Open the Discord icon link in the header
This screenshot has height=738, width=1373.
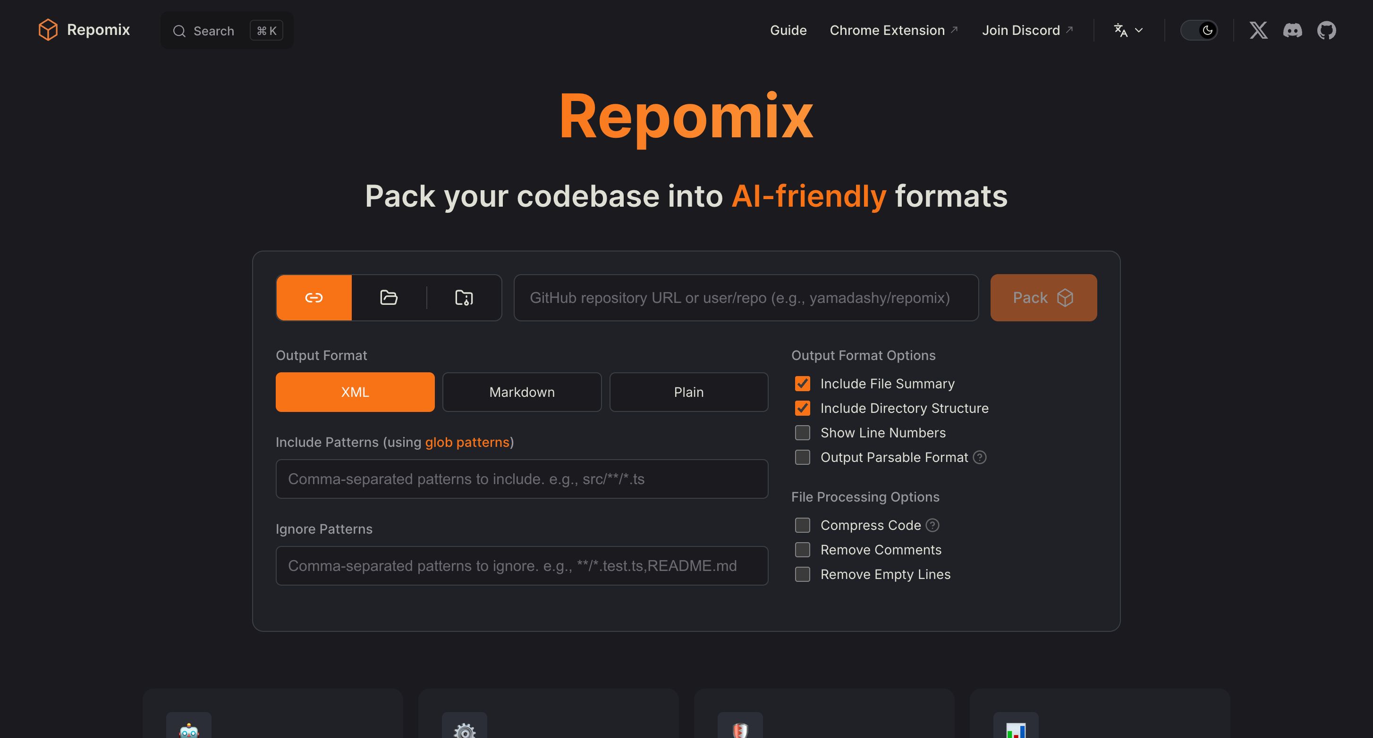pos(1293,30)
